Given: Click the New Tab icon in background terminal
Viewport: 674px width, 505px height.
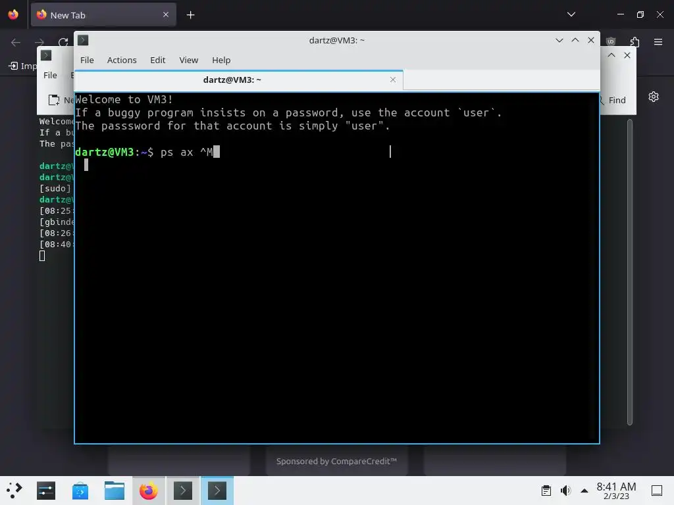Looking at the screenshot, I should point(54,100).
